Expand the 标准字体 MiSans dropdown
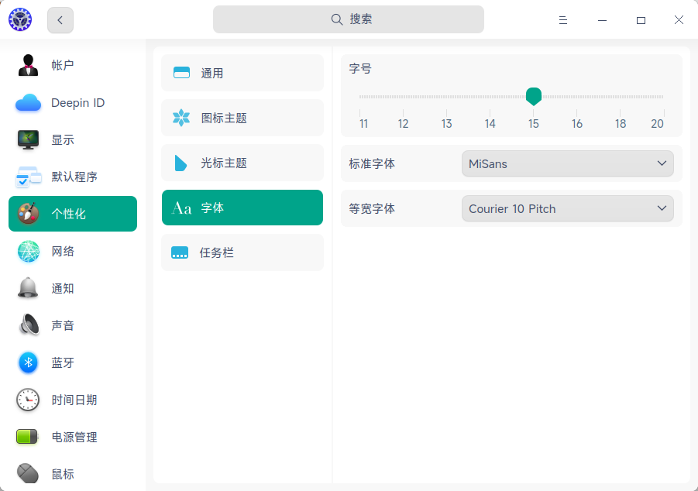This screenshot has width=698, height=491. 567,163
